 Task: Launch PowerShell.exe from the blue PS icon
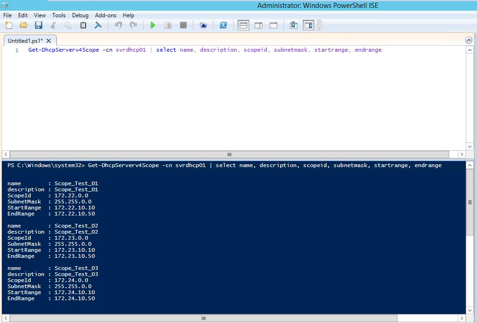(223, 25)
